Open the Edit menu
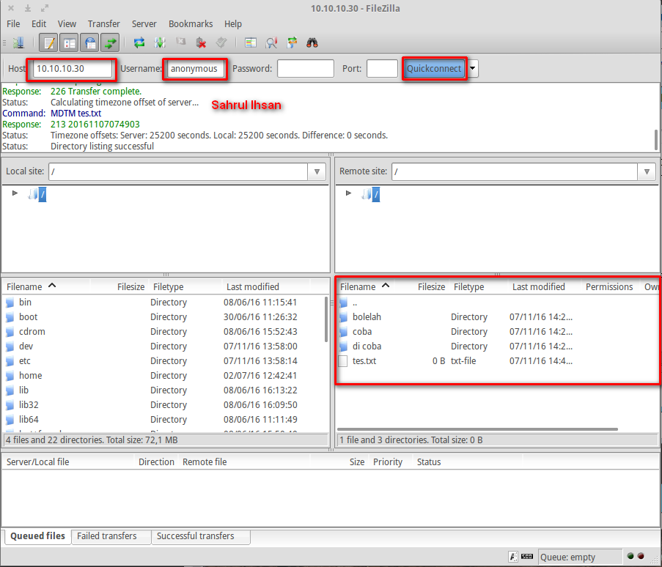This screenshot has width=662, height=567. click(x=39, y=24)
